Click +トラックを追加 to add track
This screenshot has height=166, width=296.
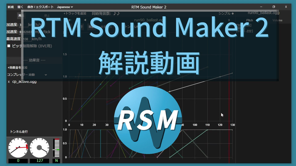pos(75,14)
